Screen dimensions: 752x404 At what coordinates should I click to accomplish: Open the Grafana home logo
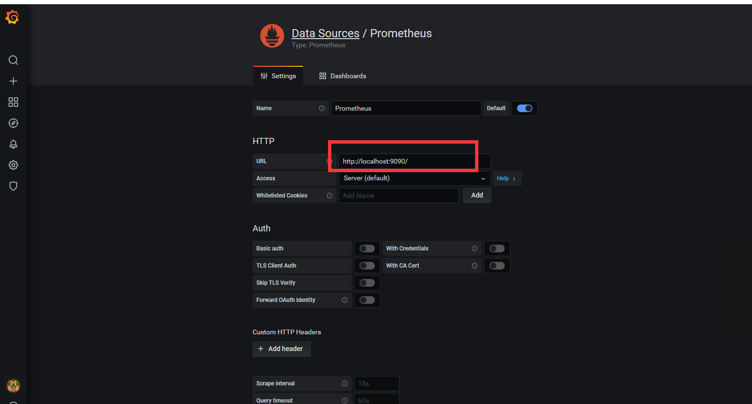pyautogui.click(x=12, y=18)
